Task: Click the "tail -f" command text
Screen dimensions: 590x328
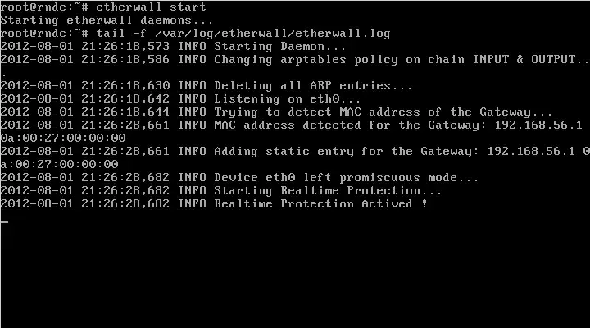Action: coord(123,34)
